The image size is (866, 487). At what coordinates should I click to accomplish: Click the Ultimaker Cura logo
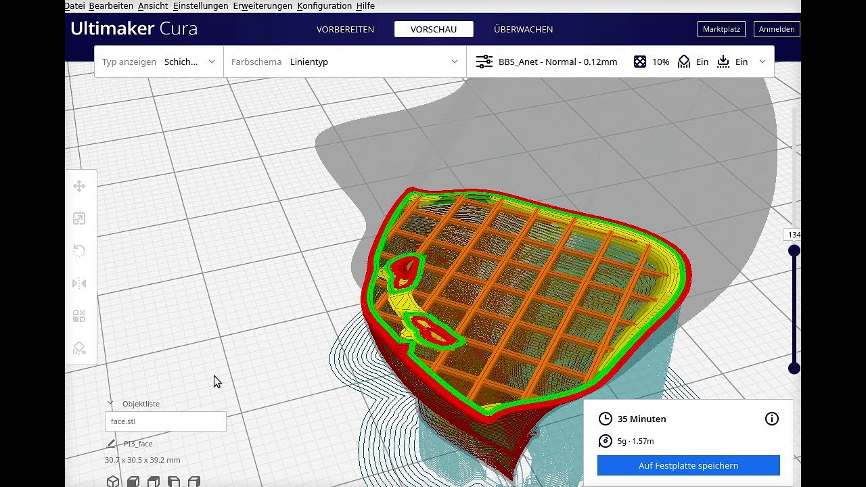pyautogui.click(x=134, y=28)
